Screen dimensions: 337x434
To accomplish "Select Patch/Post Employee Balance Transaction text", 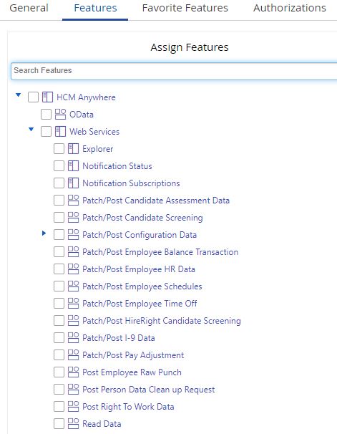I will pyautogui.click(x=160, y=252).
